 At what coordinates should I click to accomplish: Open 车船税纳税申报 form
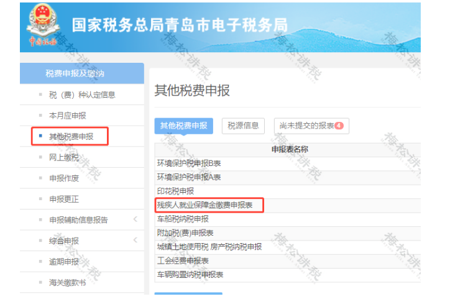[x=183, y=219]
